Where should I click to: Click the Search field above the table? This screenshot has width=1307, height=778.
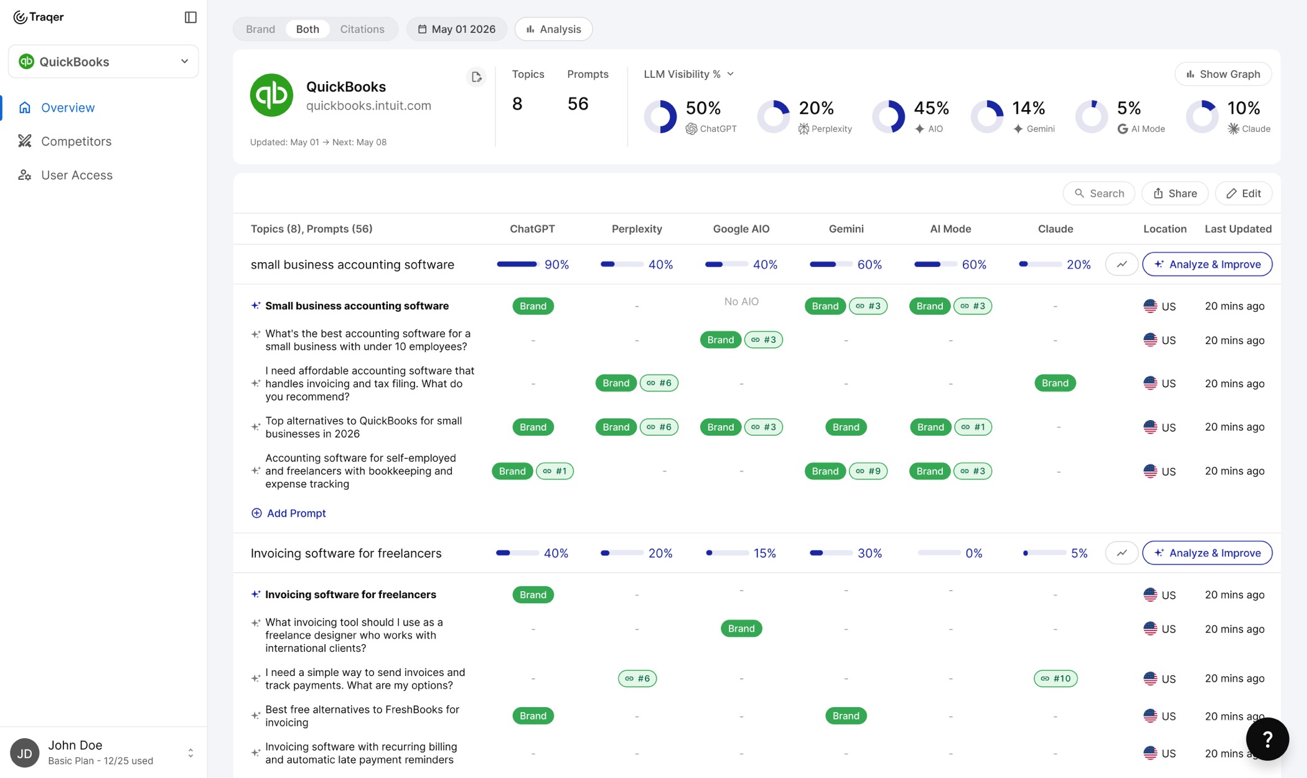tap(1099, 193)
